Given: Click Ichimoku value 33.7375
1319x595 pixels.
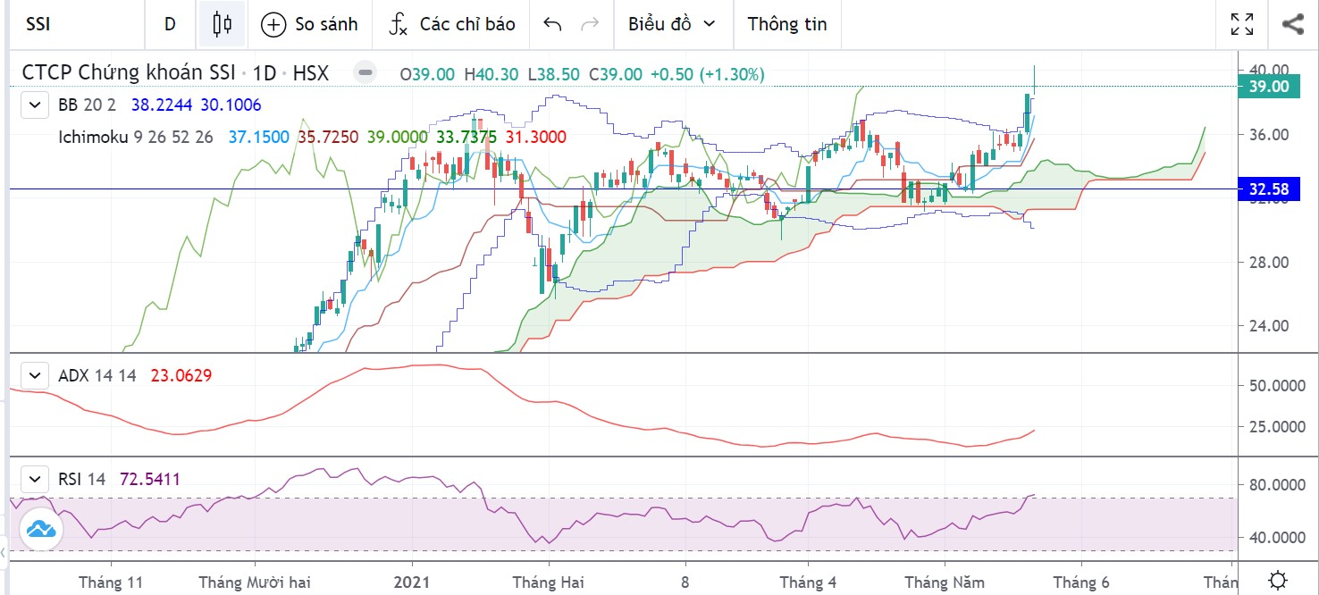Looking at the screenshot, I should pos(466,137).
